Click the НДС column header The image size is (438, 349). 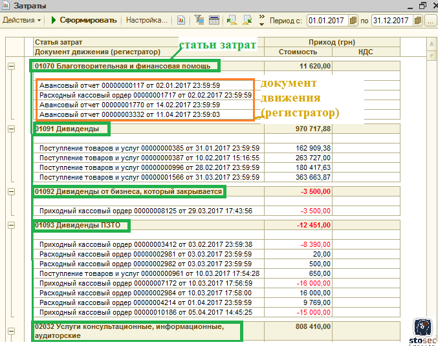point(366,52)
